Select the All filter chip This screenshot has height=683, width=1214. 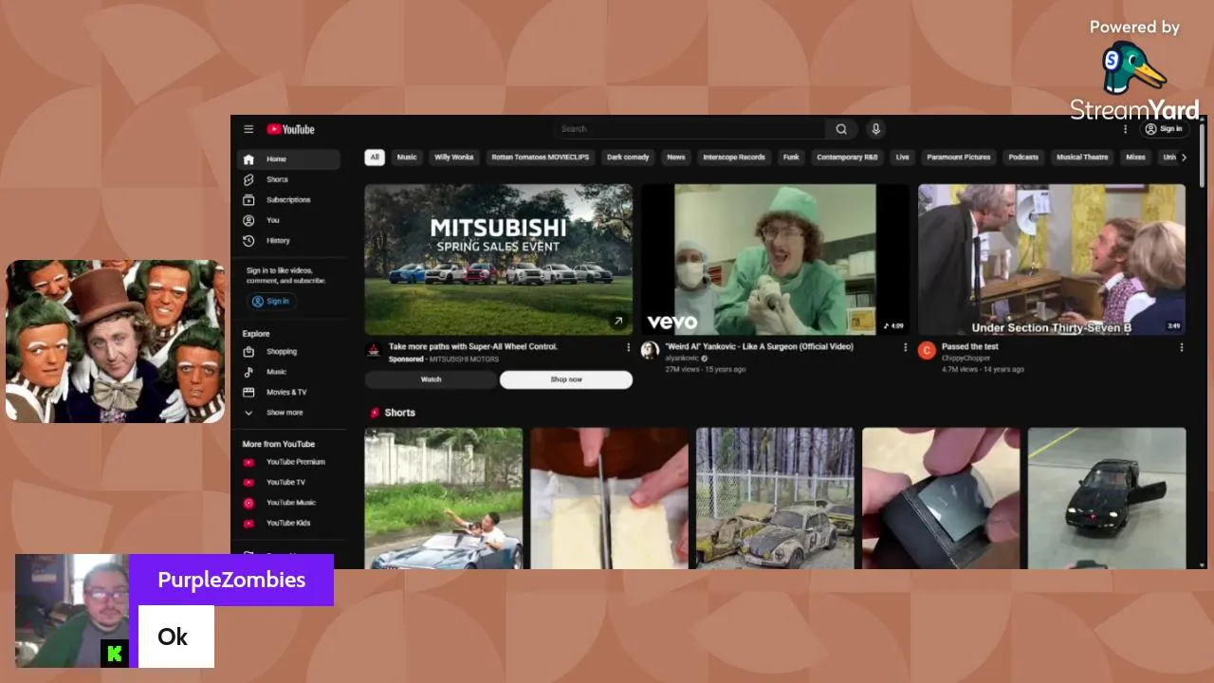[x=375, y=157]
